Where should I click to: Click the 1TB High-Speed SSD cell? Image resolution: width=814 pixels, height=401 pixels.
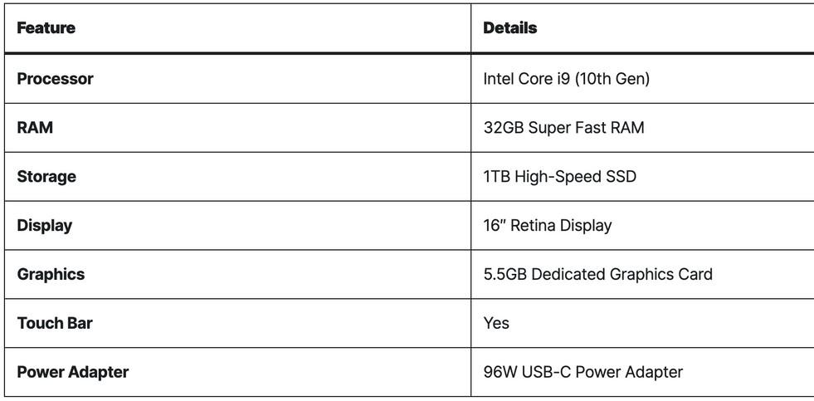point(559,177)
